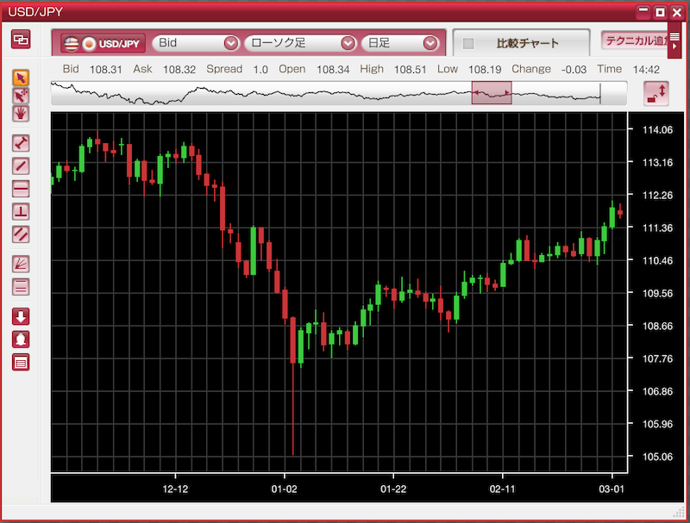This screenshot has height=523, width=690.
Task: Click the USD/JPY currency pair selector
Action: (x=103, y=43)
